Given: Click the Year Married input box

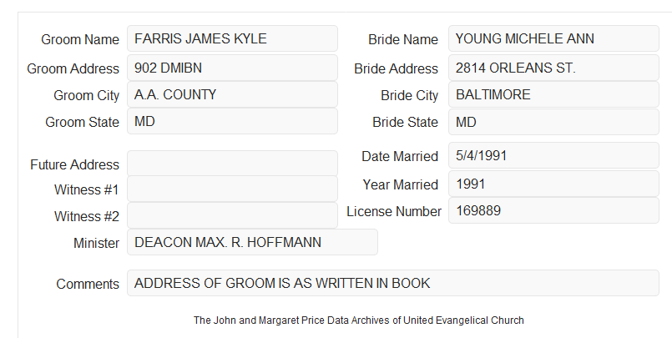Looking at the screenshot, I should tap(553, 184).
